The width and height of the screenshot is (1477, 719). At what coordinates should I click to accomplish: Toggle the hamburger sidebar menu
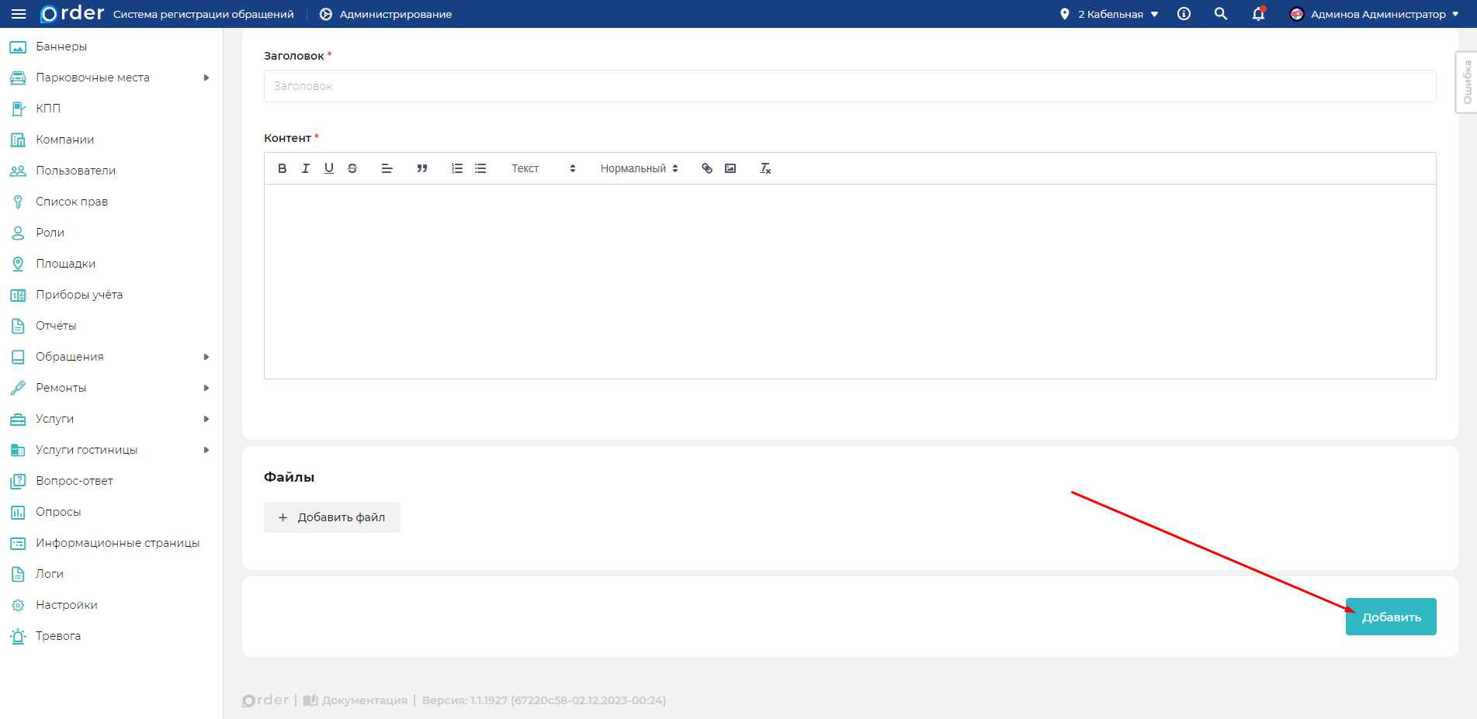[19, 14]
